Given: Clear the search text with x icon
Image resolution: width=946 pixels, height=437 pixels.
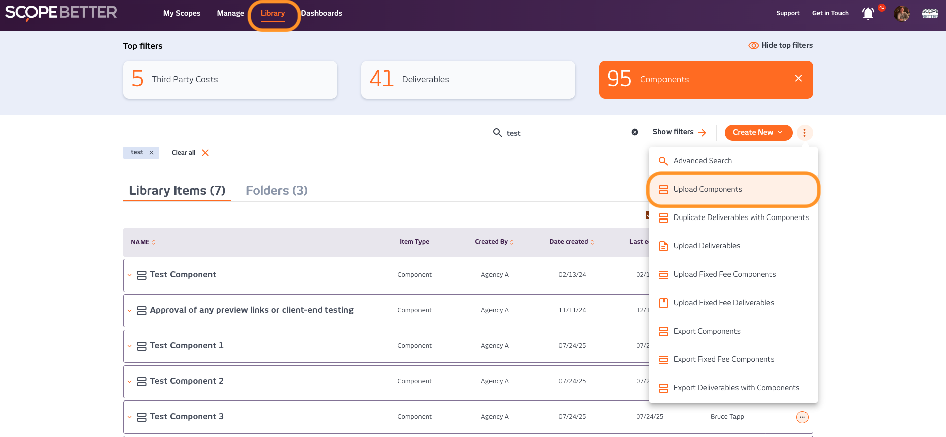Looking at the screenshot, I should click(x=634, y=132).
